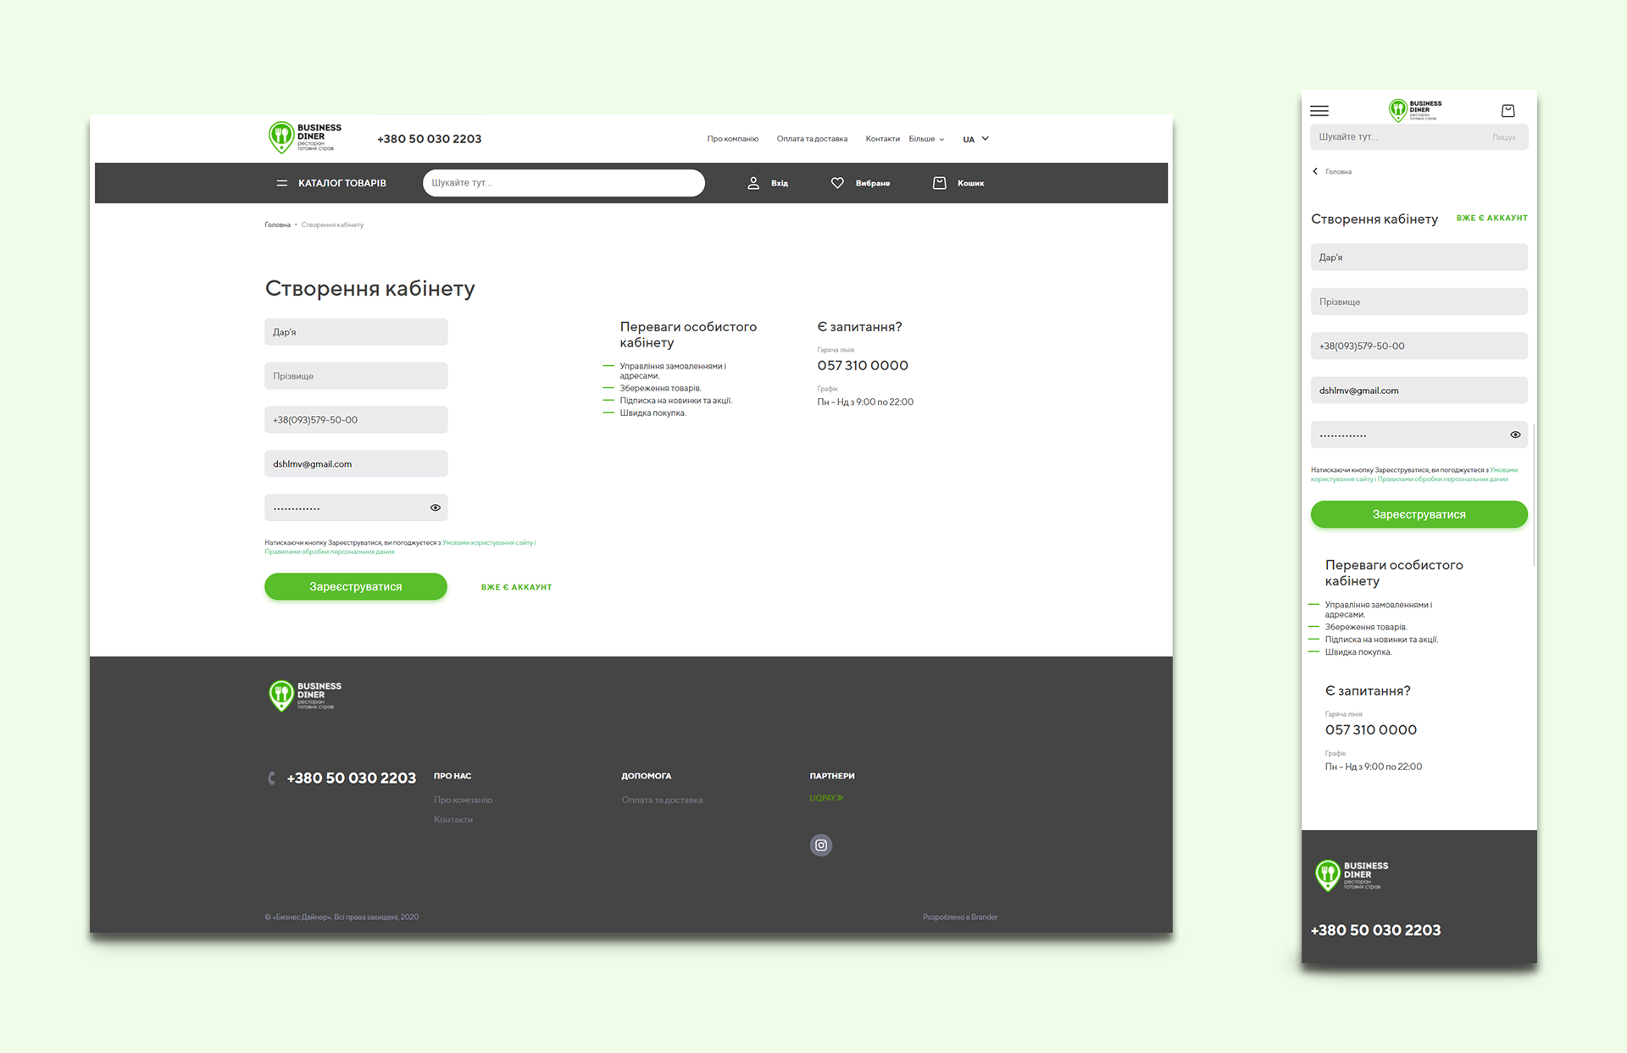The height and width of the screenshot is (1053, 1627).
Task: Click the footer phone handset icon
Action: pyautogui.click(x=271, y=778)
